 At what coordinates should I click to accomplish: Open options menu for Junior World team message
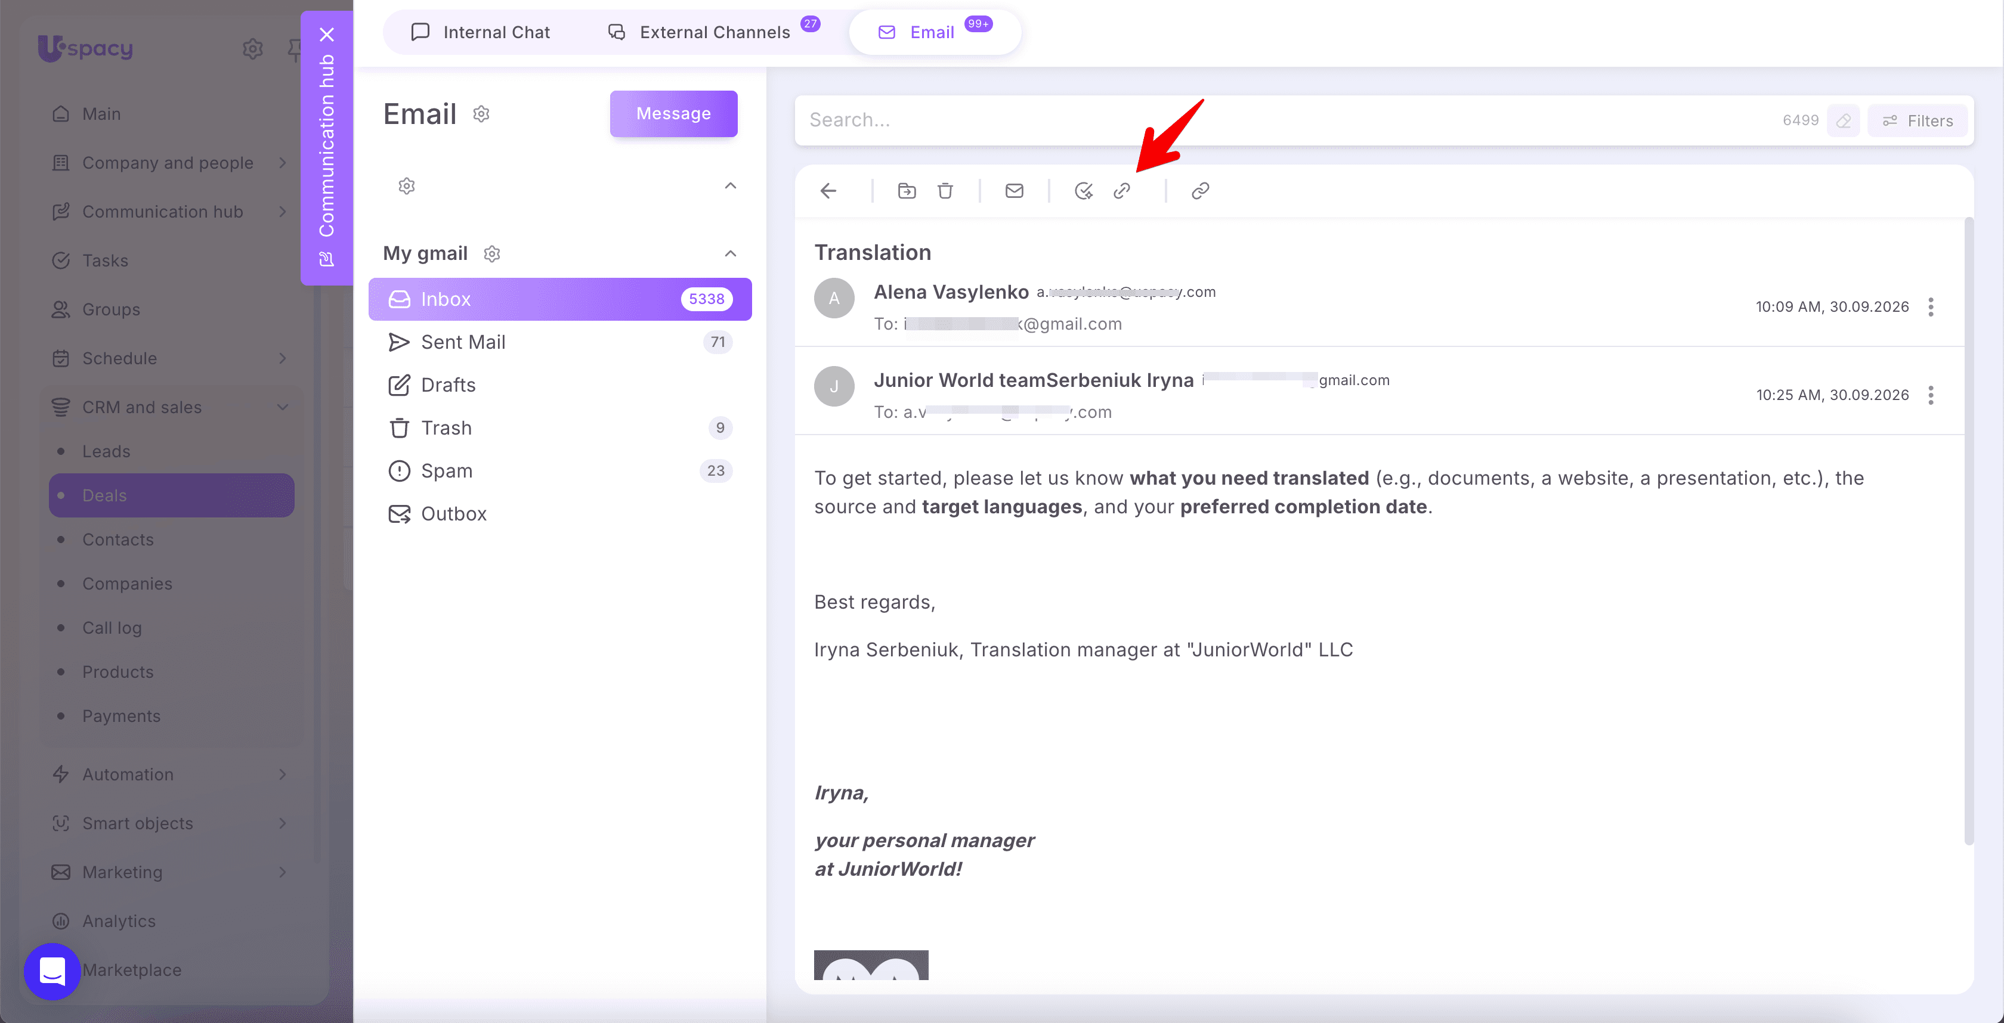[x=1931, y=395]
